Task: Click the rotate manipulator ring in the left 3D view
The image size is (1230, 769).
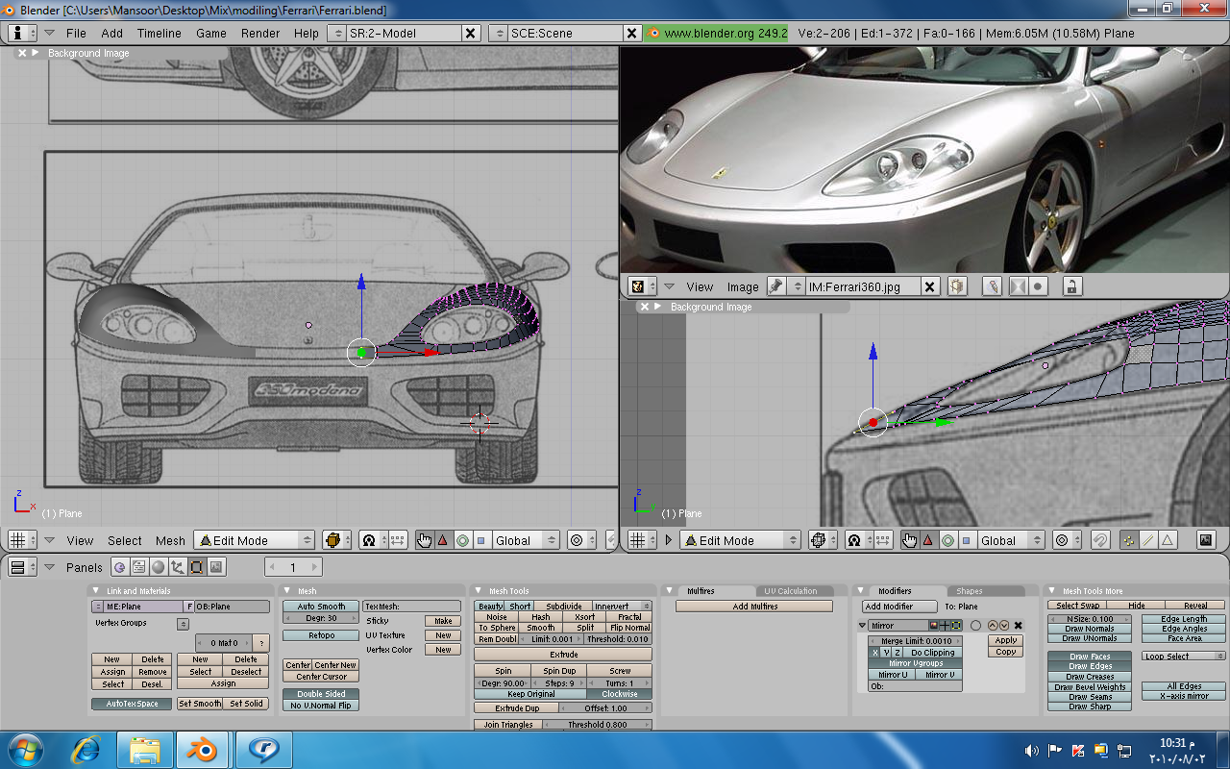Action: pyautogui.click(x=462, y=540)
